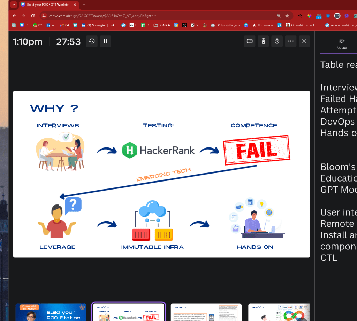Open the three-dot more options menu
The width and height of the screenshot is (357, 321).
290,41
